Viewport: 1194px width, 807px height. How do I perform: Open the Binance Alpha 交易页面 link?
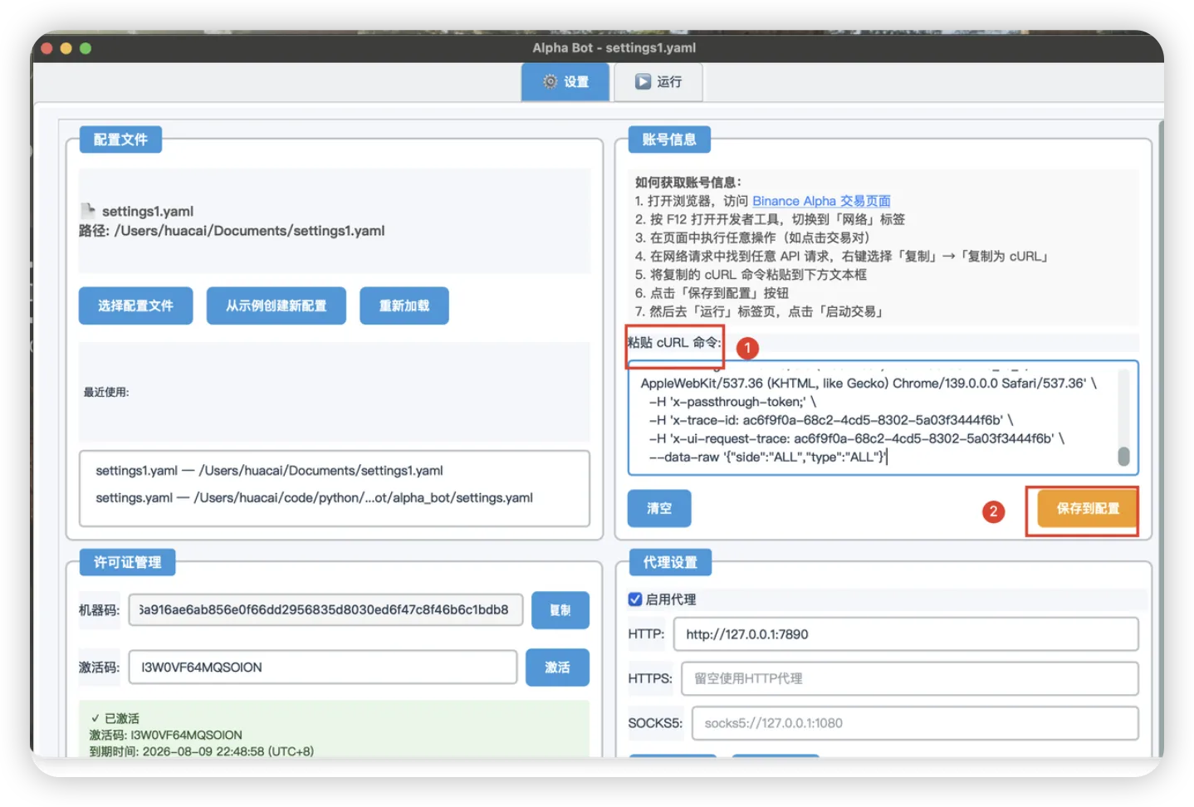[x=820, y=201]
